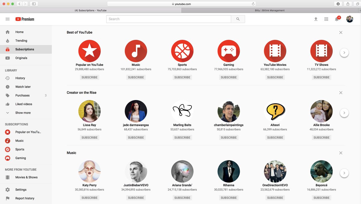Open the TV Shows film icon
The height and width of the screenshot is (204, 361).
point(322,51)
